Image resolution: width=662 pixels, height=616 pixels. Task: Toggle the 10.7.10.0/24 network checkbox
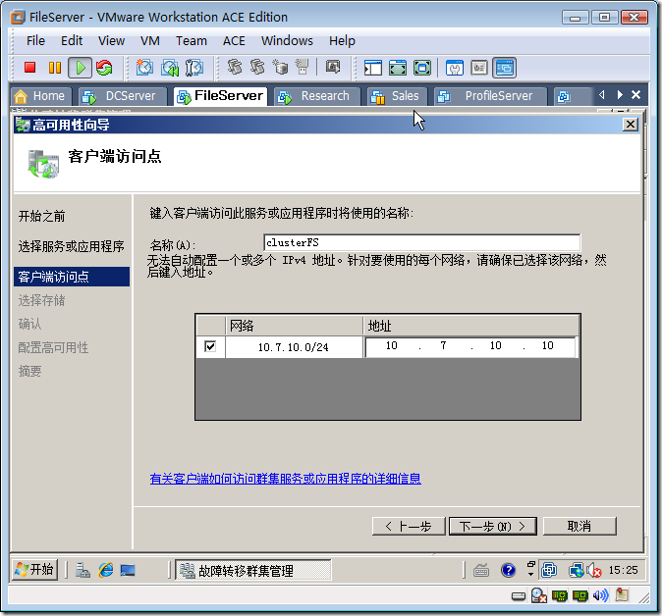coord(210,346)
